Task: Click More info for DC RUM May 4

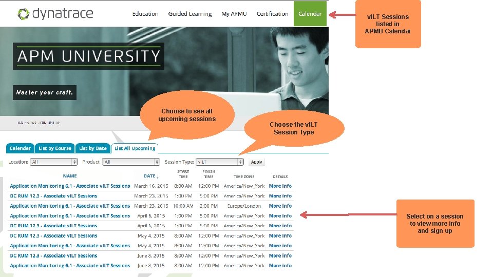Action: tap(280, 235)
